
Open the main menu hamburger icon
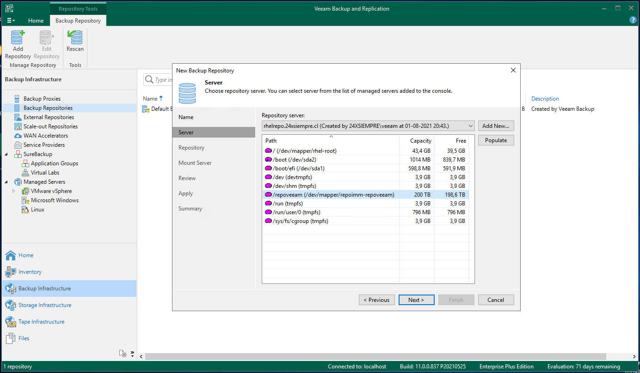(x=10, y=19)
